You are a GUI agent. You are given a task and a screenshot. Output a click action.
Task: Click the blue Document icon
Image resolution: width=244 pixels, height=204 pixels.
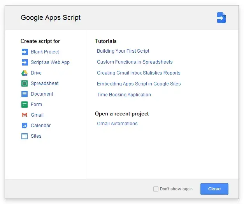click(x=24, y=94)
